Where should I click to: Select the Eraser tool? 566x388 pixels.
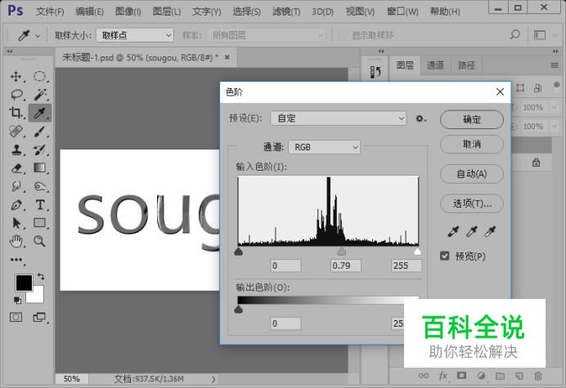pos(16,168)
